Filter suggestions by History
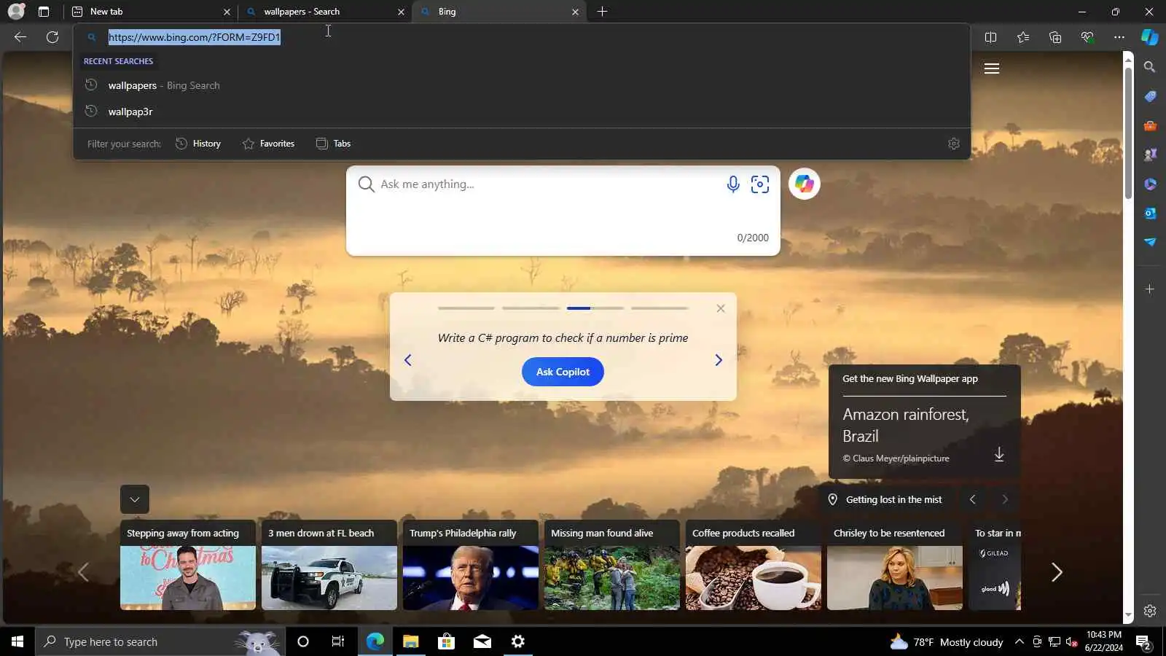 [x=198, y=144]
